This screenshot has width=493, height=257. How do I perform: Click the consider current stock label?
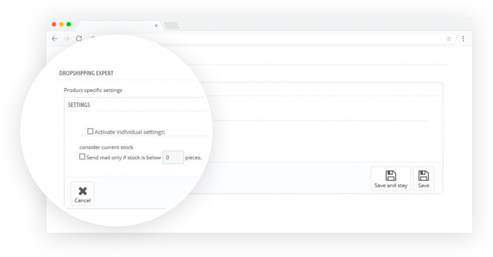(106, 147)
